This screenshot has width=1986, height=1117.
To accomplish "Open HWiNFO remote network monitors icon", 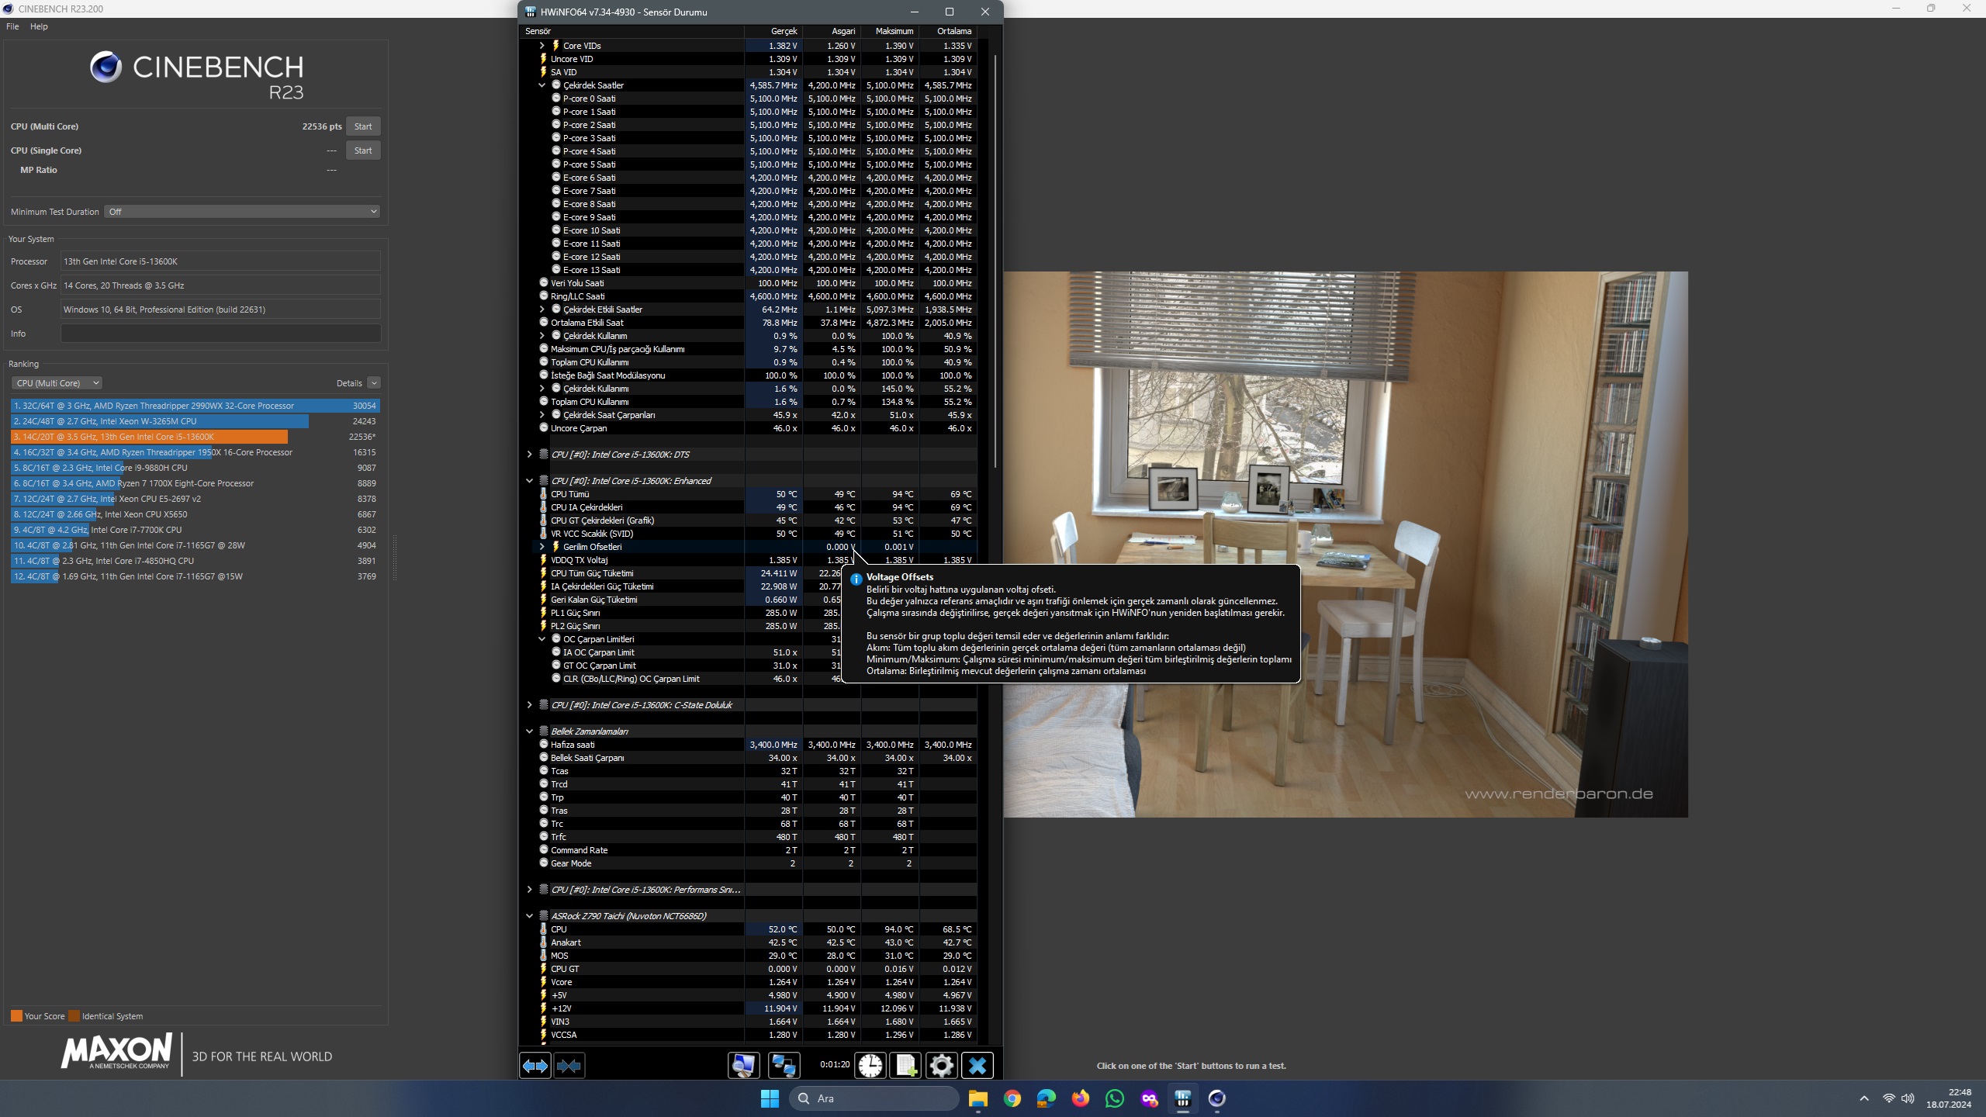I will 784,1066.
